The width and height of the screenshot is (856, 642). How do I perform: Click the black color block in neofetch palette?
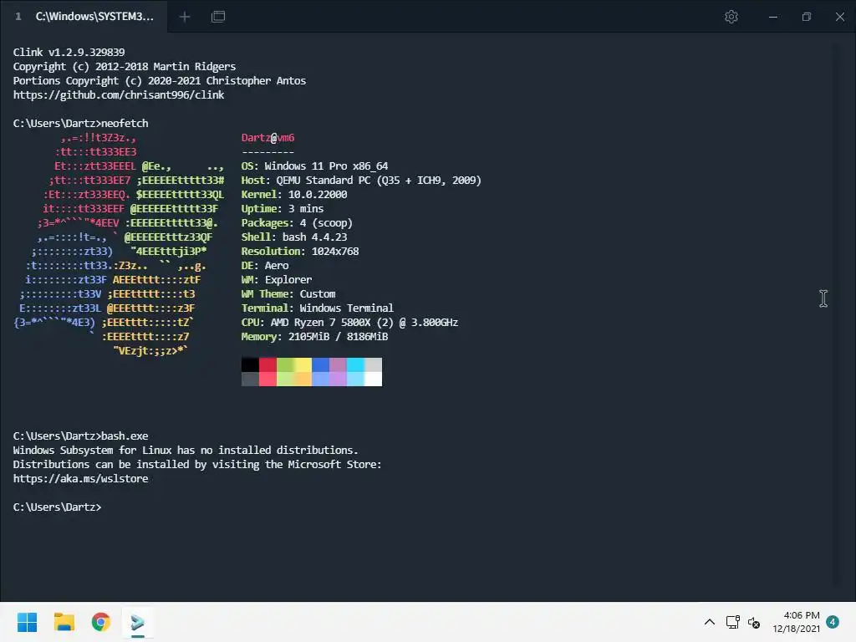coord(250,364)
